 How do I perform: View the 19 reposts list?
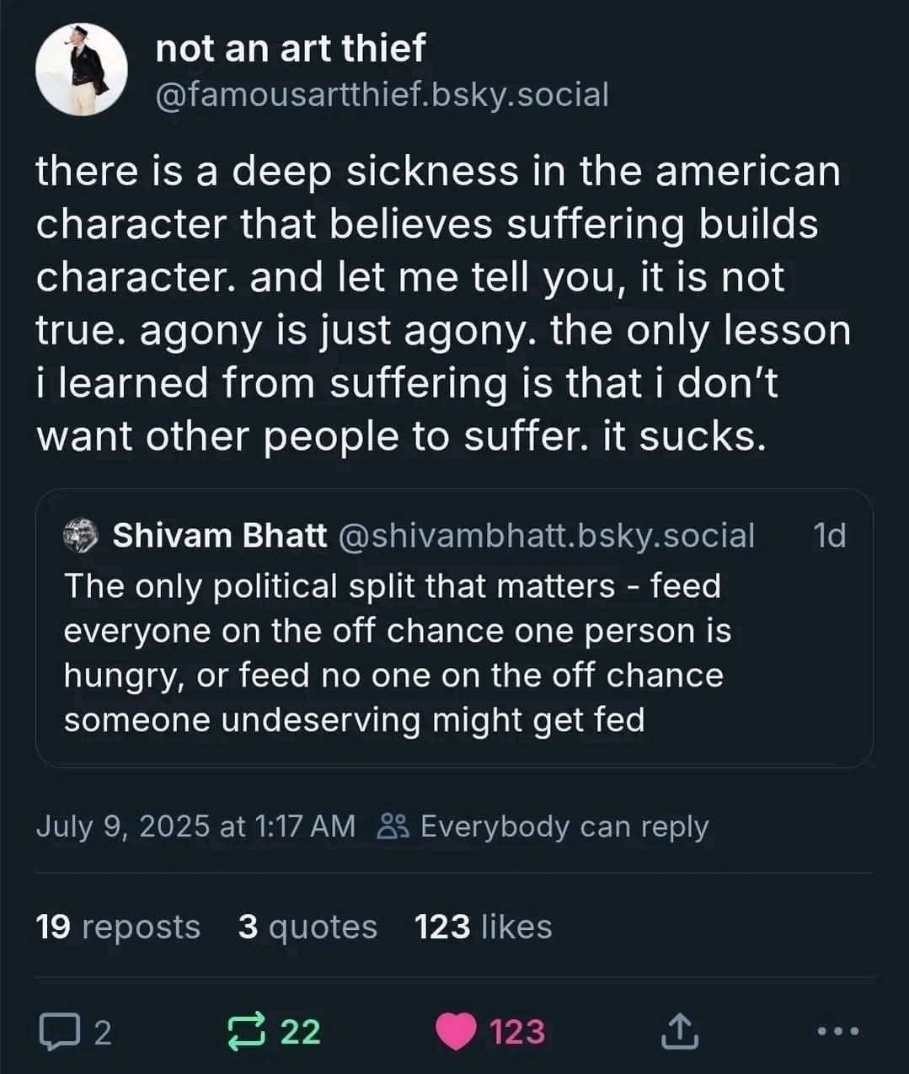click(x=118, y=927)
